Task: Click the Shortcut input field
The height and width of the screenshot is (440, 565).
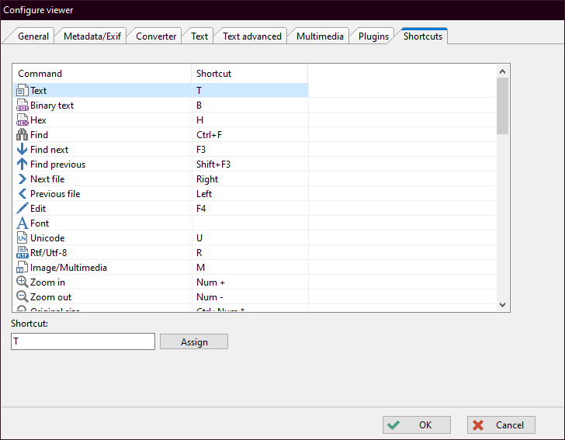Action: [x=83, y=341]
